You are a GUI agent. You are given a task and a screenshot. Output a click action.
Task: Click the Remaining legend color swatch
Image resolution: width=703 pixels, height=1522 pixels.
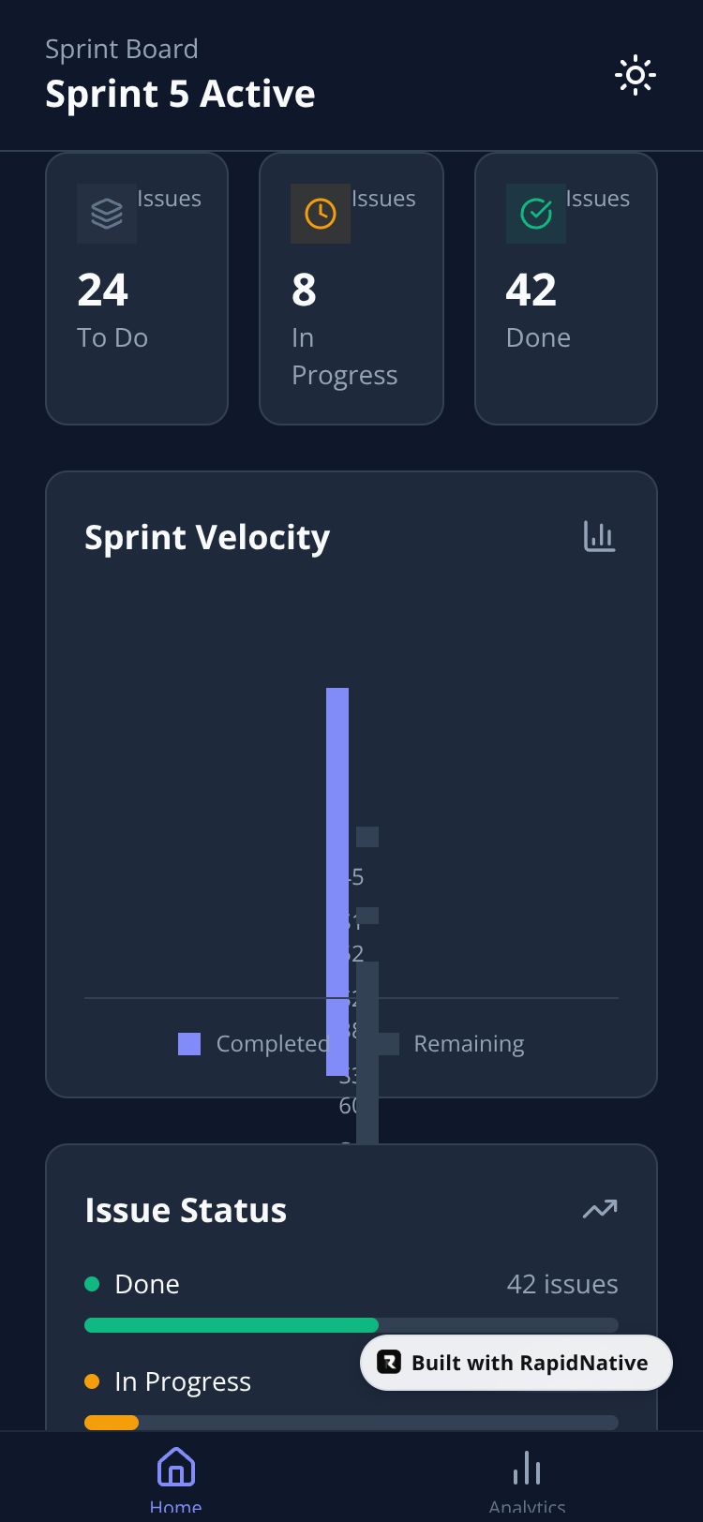click(x=389, y=1043)
